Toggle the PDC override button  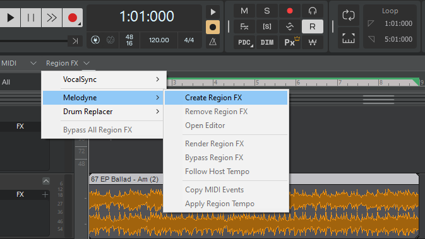click(244, 42)
